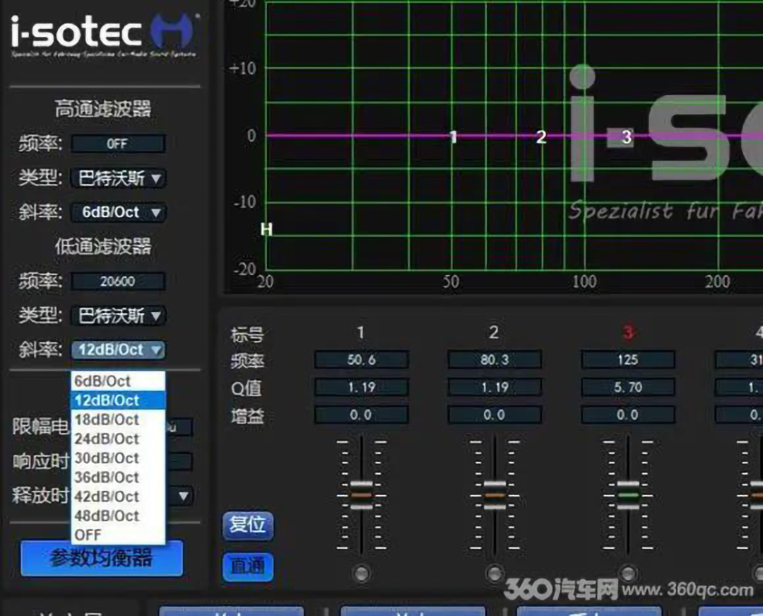763x616 pixels.
Task: Click the i-sotec blue logo emblem
Action: pos(173,30)
